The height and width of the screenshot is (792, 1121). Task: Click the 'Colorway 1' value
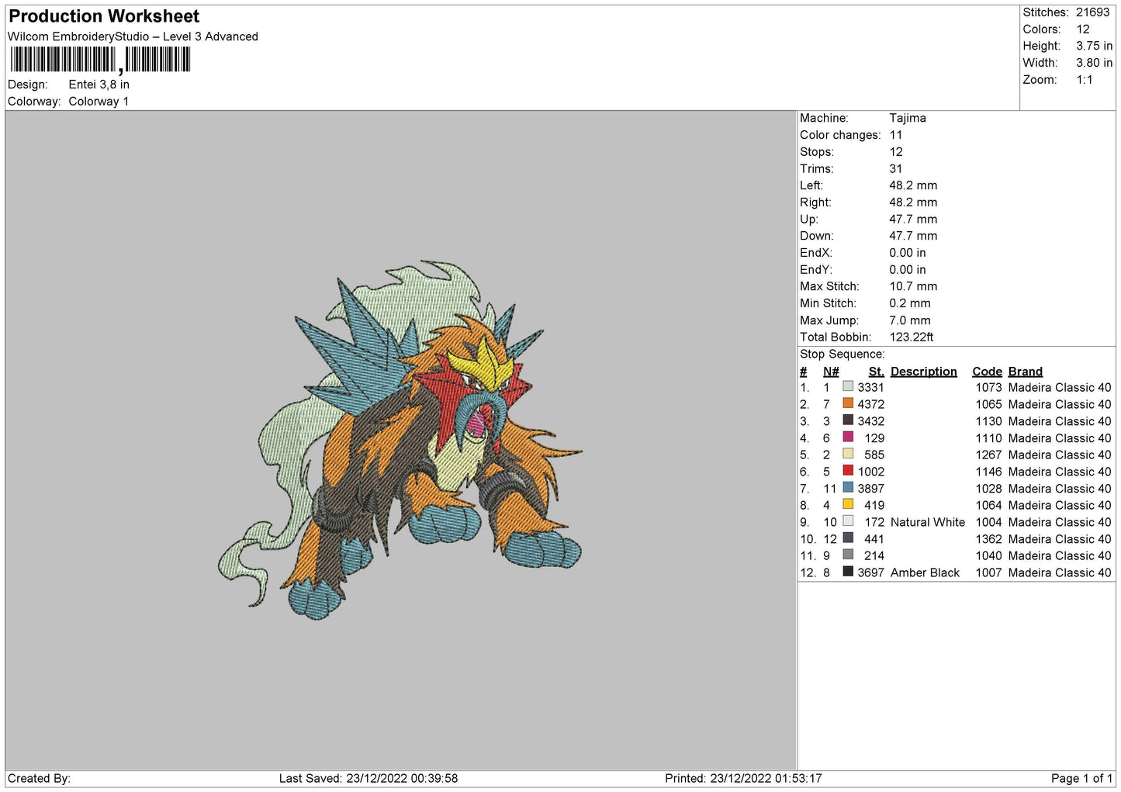coord(99,102)
